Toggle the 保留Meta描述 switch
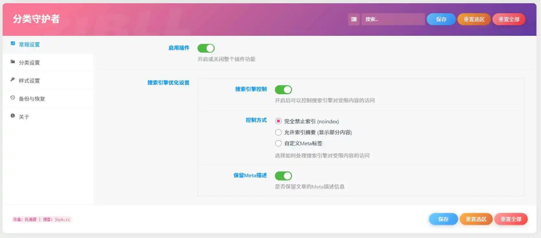 283,176
